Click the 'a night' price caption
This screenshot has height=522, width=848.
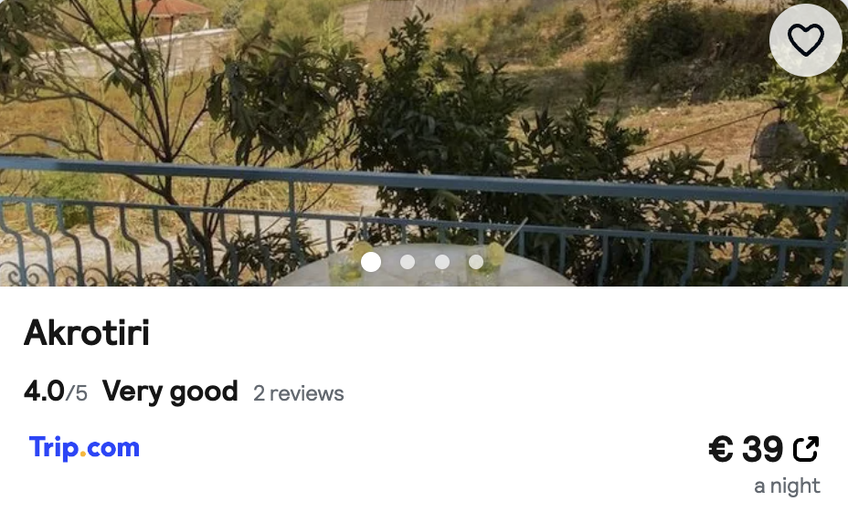click(x=787, y=485)
